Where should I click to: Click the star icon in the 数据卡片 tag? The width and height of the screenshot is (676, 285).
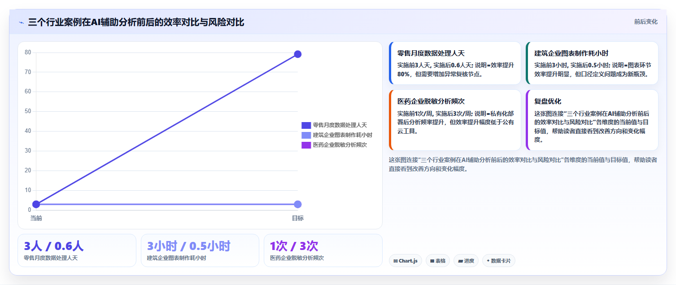(488, 260)
